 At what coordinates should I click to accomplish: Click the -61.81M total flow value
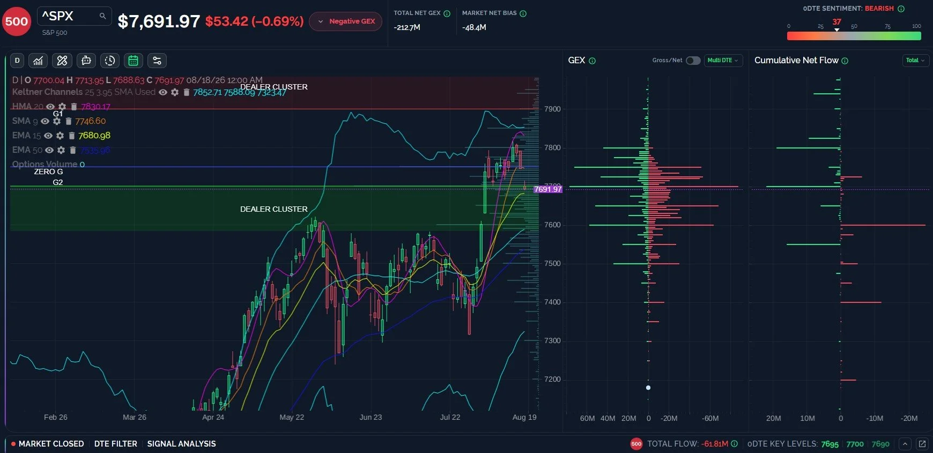[715, 444]
